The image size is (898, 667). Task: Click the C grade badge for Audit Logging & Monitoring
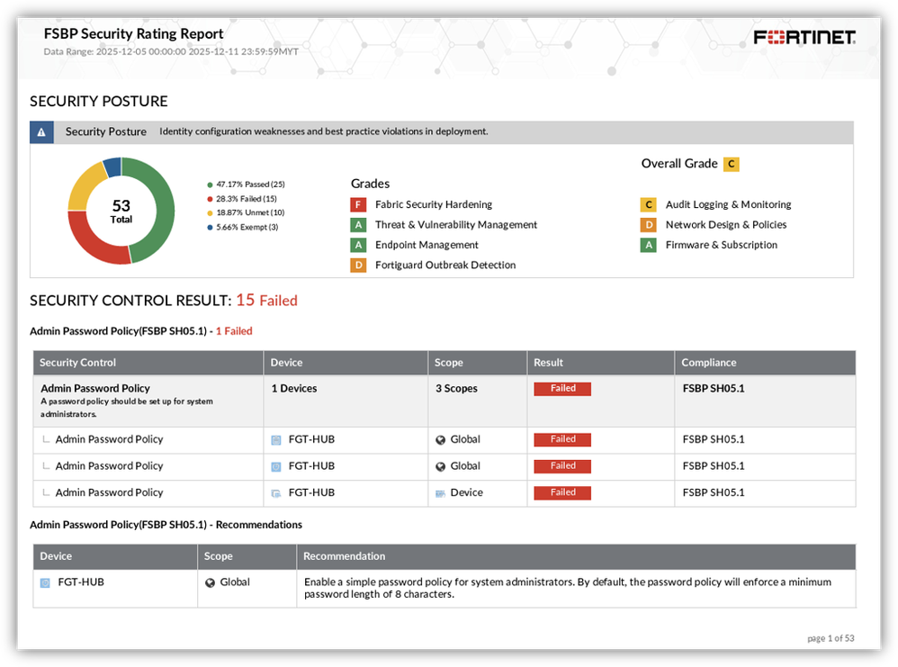pyautogui.click(x=648, y=204)
